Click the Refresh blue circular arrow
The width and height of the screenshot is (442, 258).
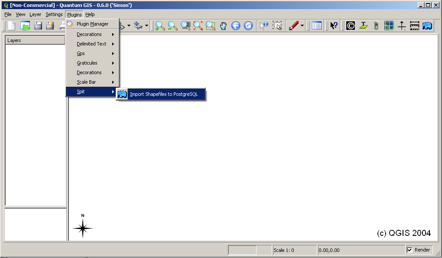(248, 26)
